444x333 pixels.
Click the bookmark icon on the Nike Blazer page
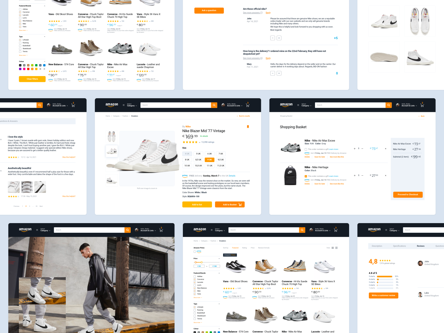(x=248, y=127)
